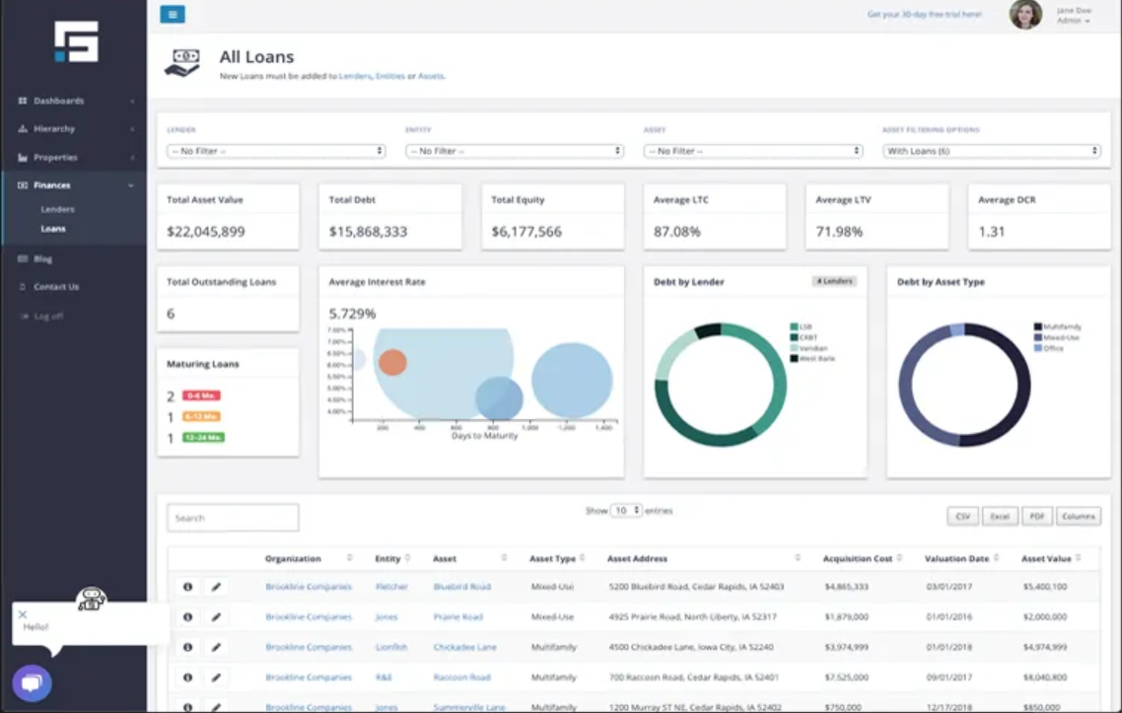Follow the Entities link under All Loans
Viewport: 1122px width, 713px height.
[390, 76]
